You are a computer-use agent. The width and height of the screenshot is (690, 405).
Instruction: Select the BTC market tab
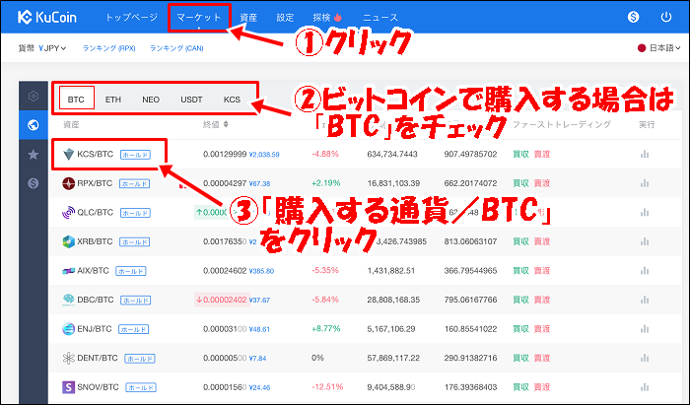pos(76,100)
